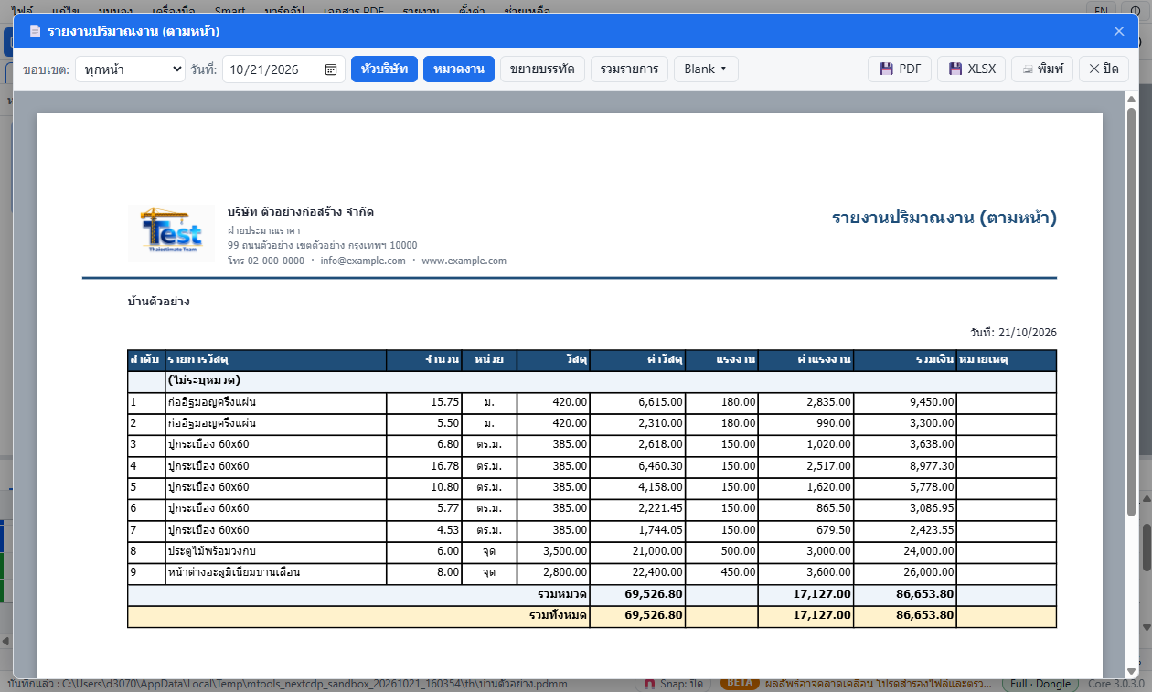Click the www.example.com website text
The width and height of the screenshot is (1152, 692).
[x=464, y=261]
